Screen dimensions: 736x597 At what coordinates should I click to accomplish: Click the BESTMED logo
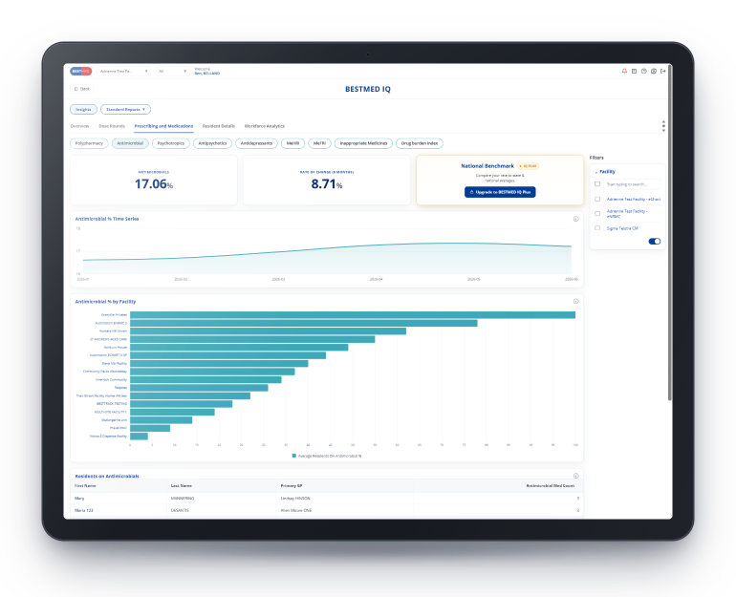(x=80, y=72)
